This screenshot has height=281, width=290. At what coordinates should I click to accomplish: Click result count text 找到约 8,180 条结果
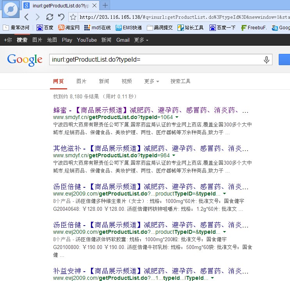tap(76, 96)
